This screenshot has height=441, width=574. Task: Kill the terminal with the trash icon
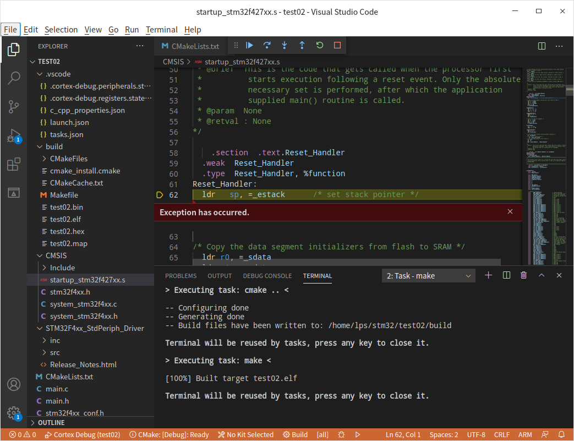pyautogui.click(x=523, y=275)
